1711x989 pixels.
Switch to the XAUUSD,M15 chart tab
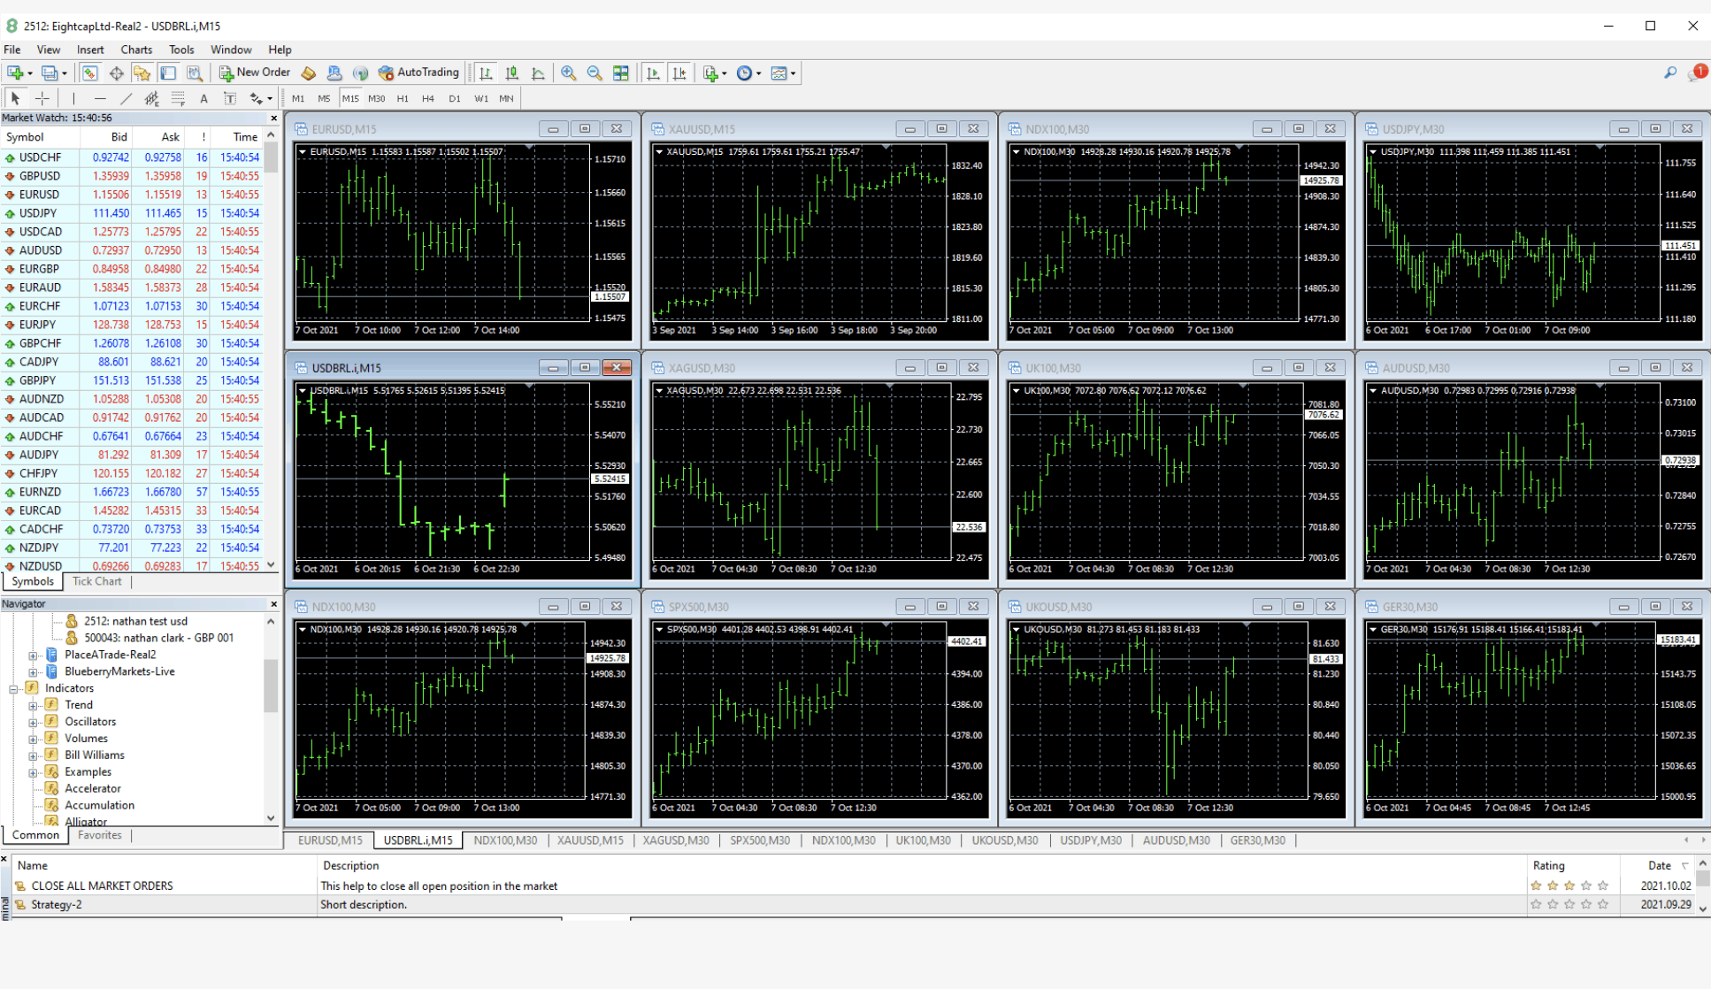590,840
